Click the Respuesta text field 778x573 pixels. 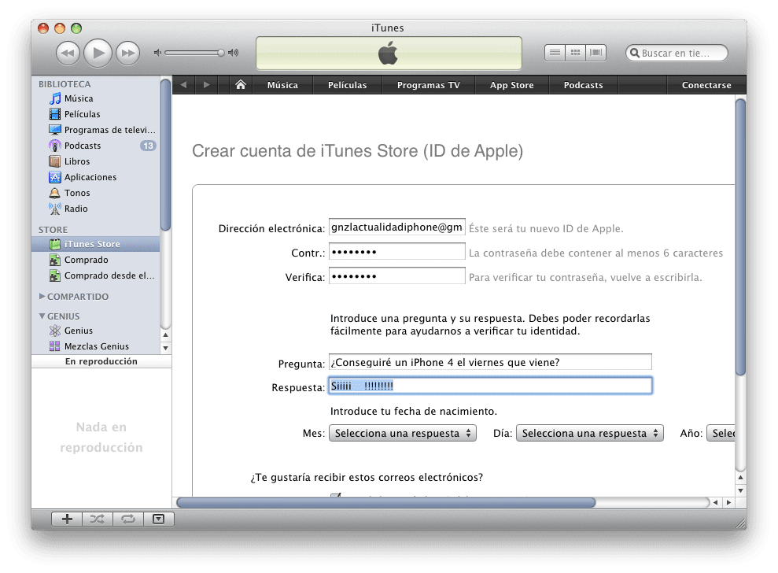490,386
